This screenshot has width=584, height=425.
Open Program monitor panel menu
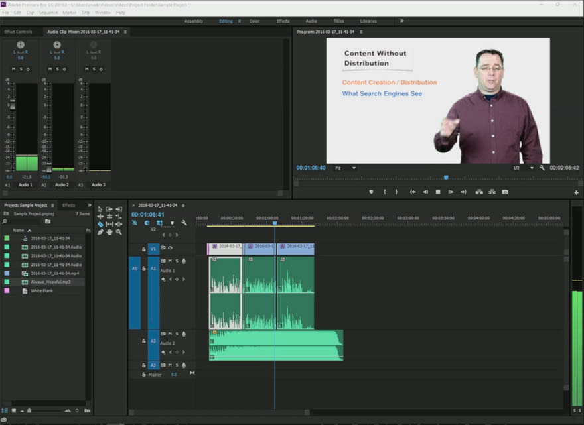tap(361, 32)
